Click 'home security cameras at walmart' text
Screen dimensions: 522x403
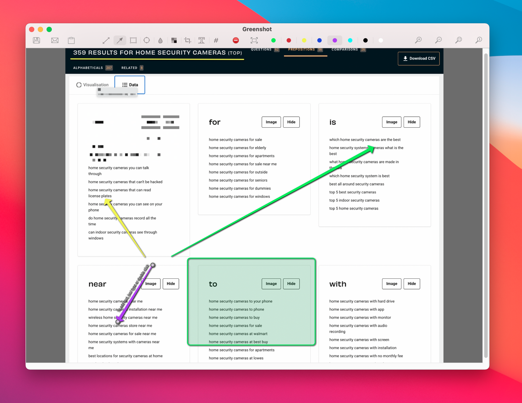[238, 334]
